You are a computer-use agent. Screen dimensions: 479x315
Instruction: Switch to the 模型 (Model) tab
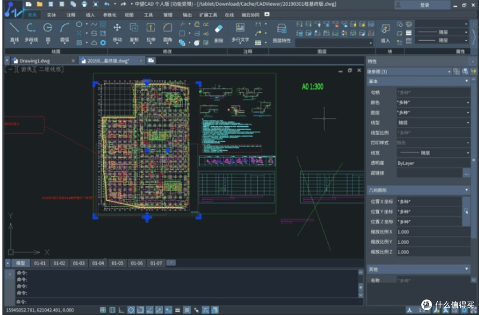(20, 263)
